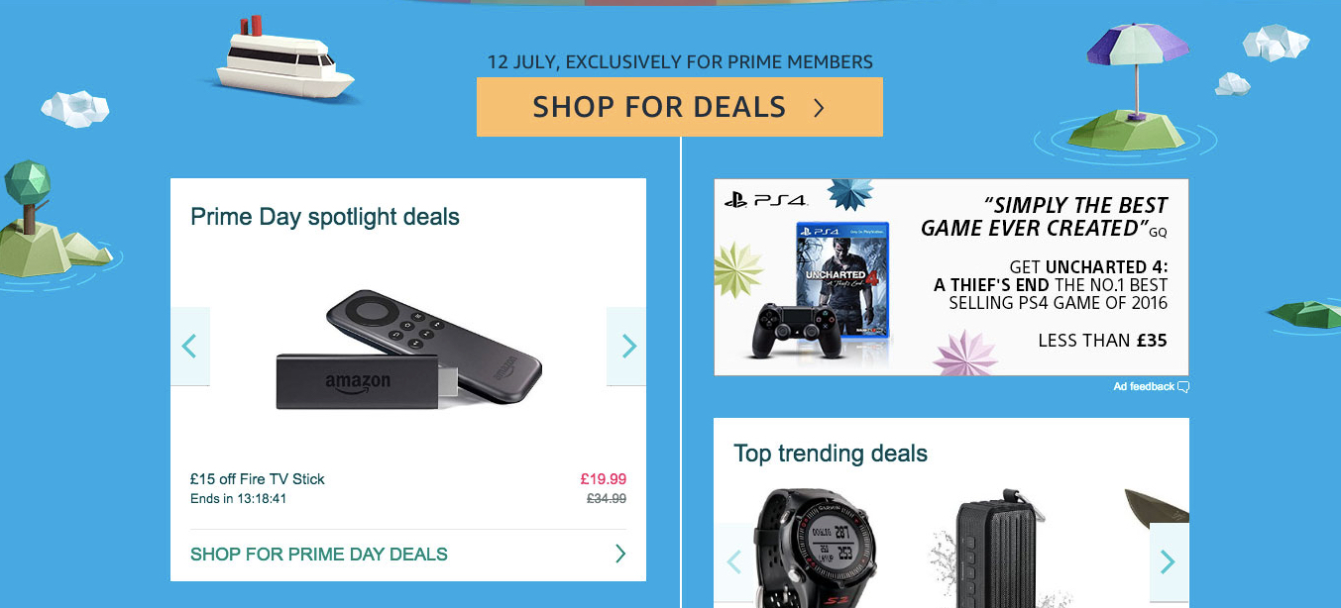Viewport: 1341px width, 608px height.
Task: Click the Top trending deals heading
Action: (x=831, y=454)
